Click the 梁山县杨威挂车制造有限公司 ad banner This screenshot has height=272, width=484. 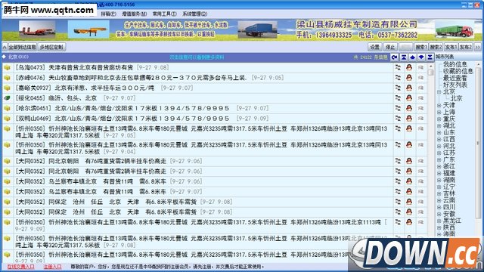(242, 30)
